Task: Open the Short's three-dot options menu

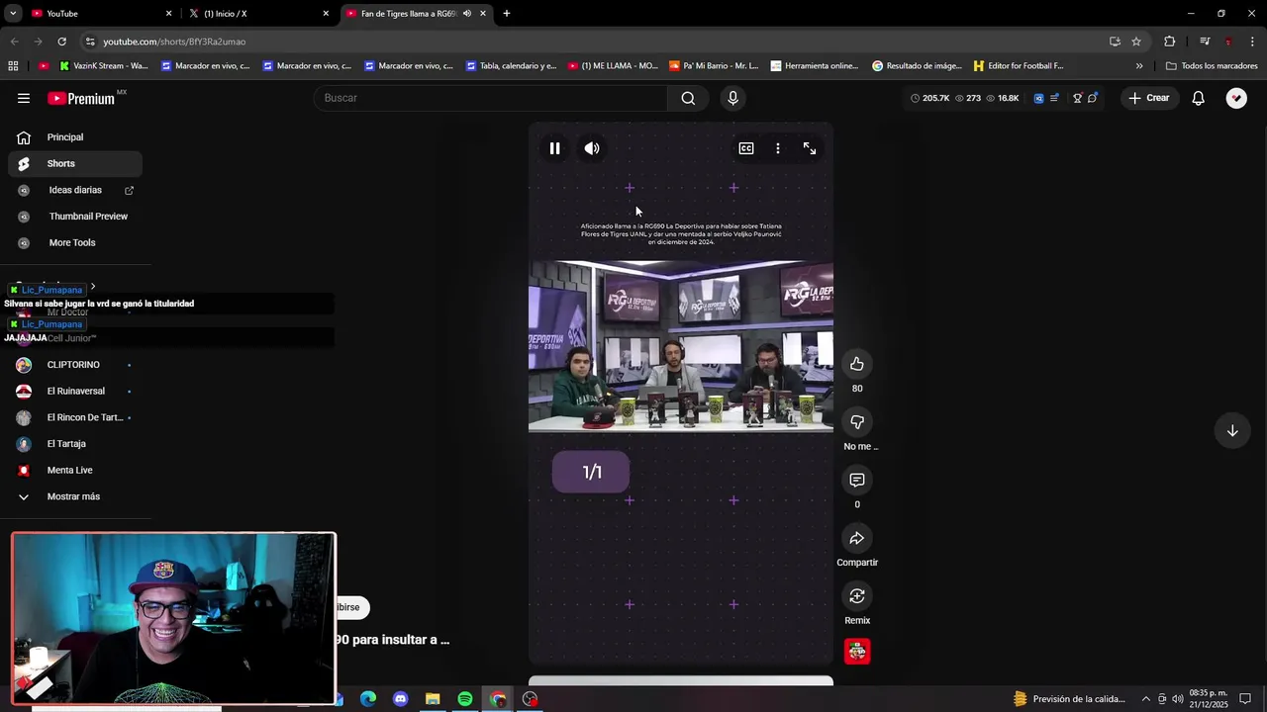Action: [778, 148]
